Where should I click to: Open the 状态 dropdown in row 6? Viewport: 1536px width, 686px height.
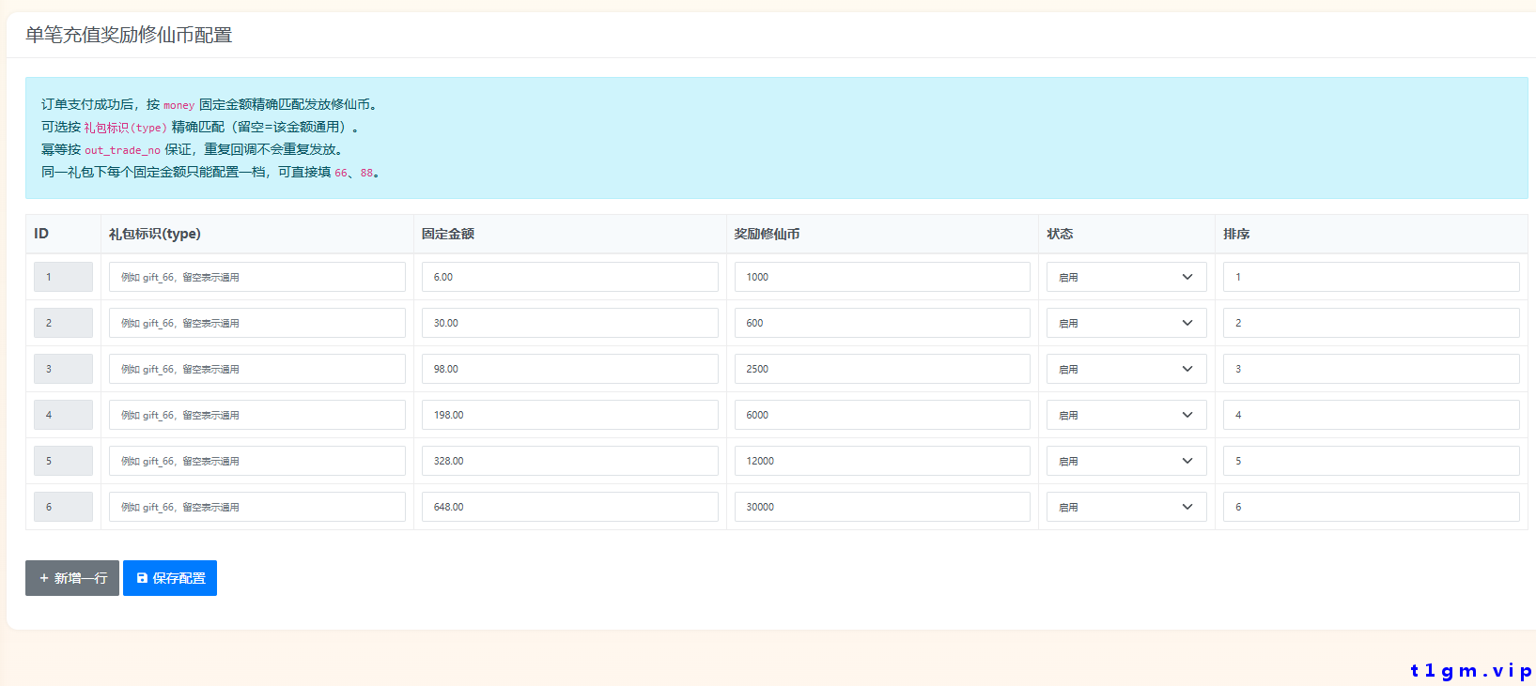click(1126, 507)
